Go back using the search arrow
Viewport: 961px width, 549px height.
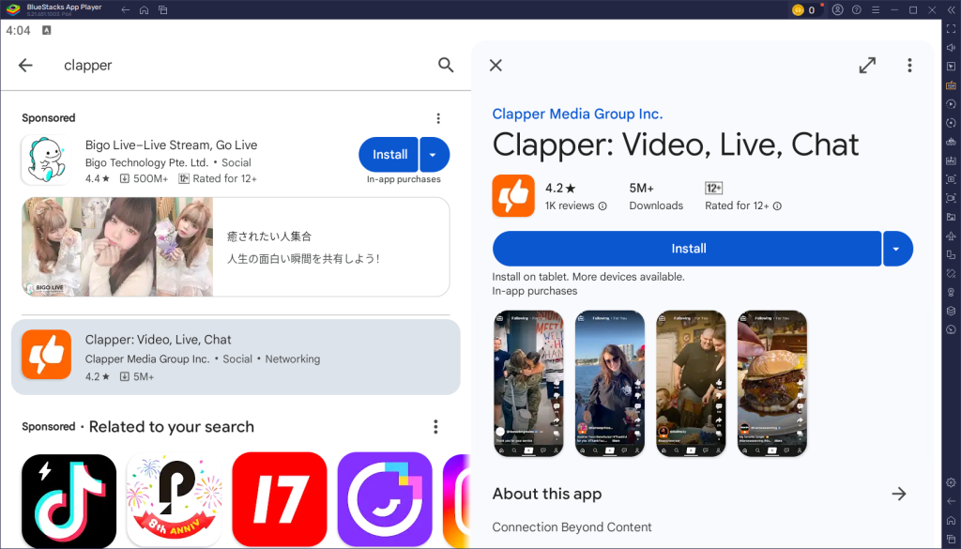pos(25,65)
